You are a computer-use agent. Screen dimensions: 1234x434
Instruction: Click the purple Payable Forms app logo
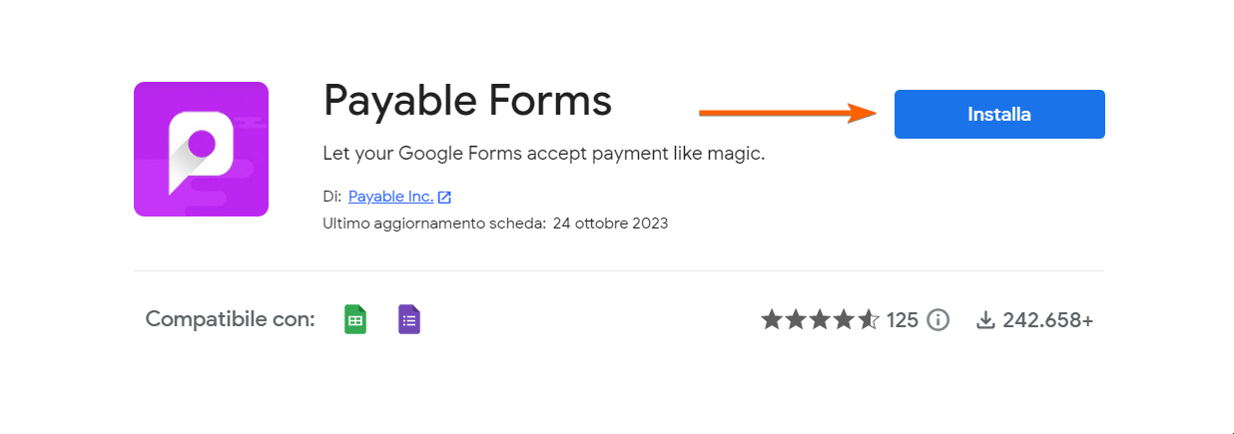coord(201,149)
